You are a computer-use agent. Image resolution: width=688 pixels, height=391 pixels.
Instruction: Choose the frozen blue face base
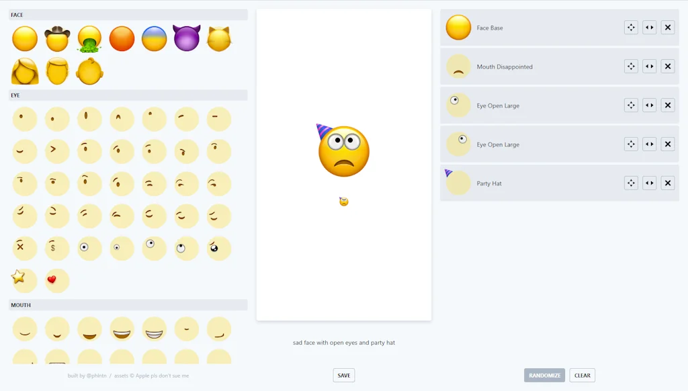click(x=154, y=38)
